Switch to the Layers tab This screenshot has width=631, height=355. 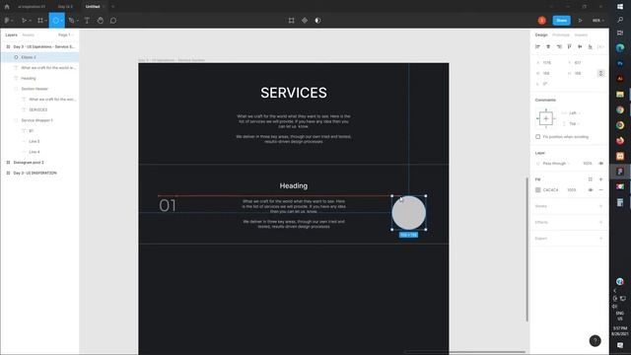tap(11, 35)
